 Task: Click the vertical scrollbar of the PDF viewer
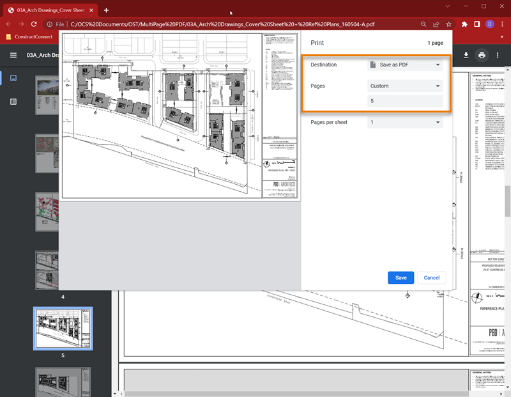coord(507,201)
